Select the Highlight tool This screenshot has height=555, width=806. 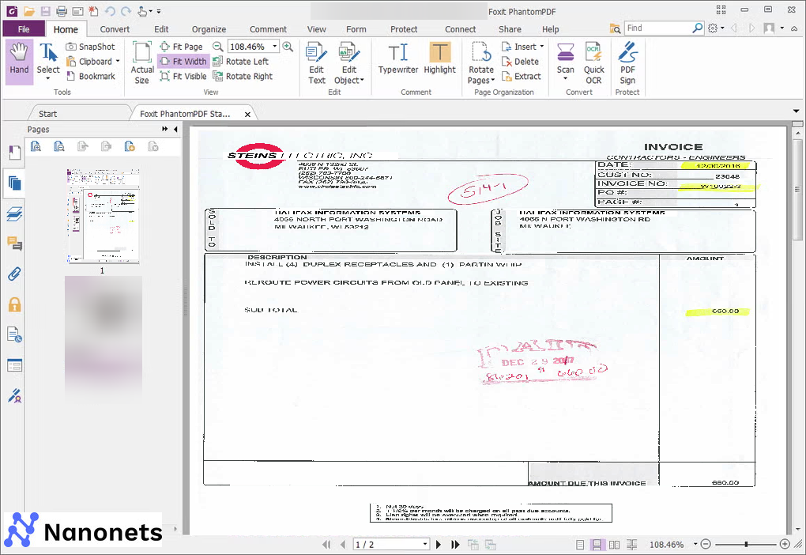tap(439, 62)
